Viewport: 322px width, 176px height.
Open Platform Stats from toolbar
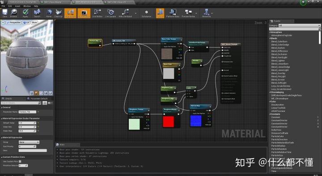173,13
